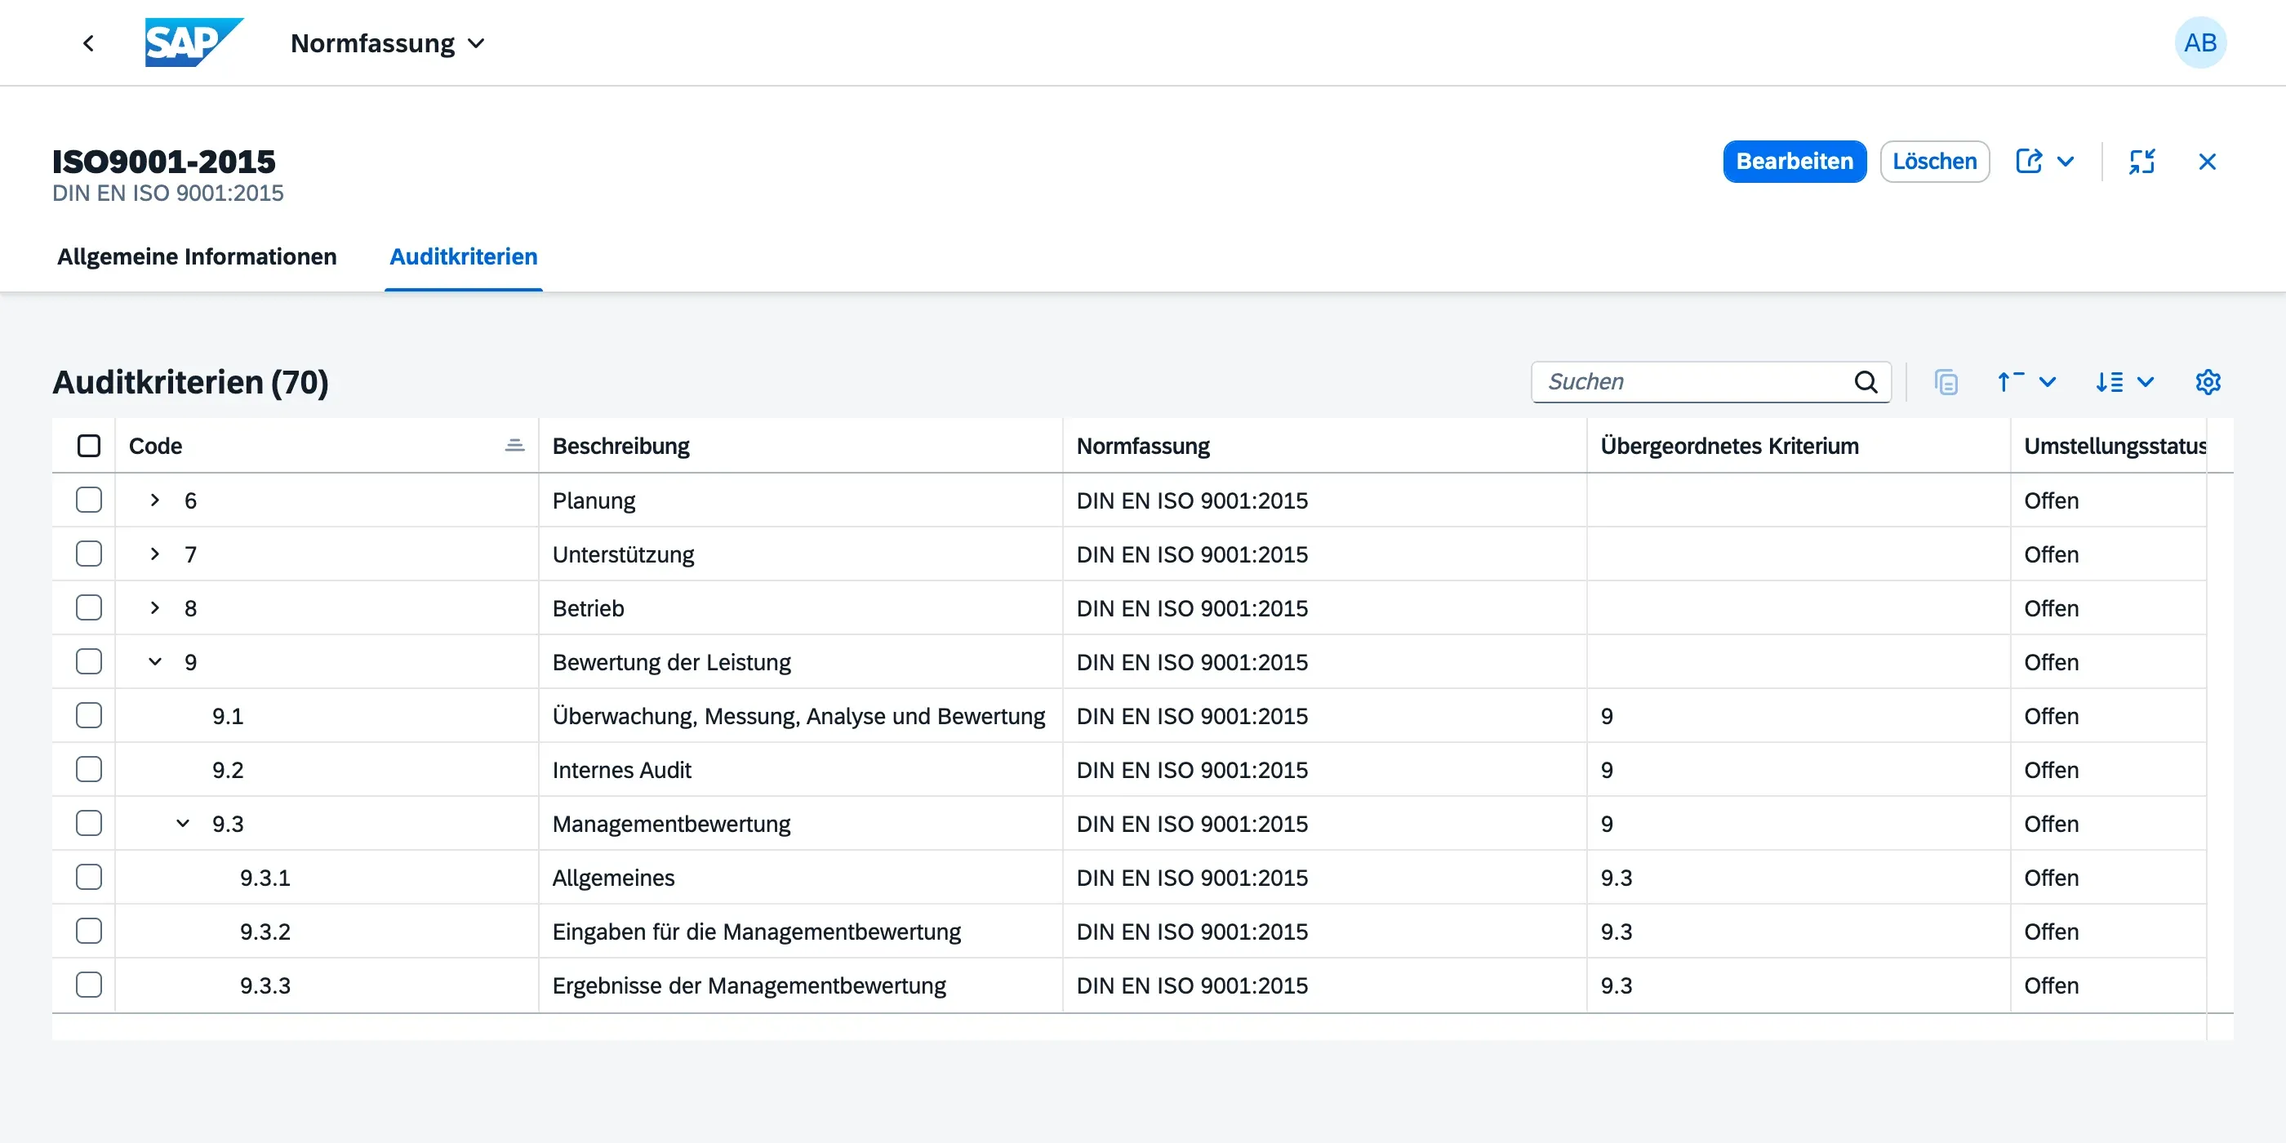Click the Beschreibung column header
2286x1143 pixels.
click(800, 446)
